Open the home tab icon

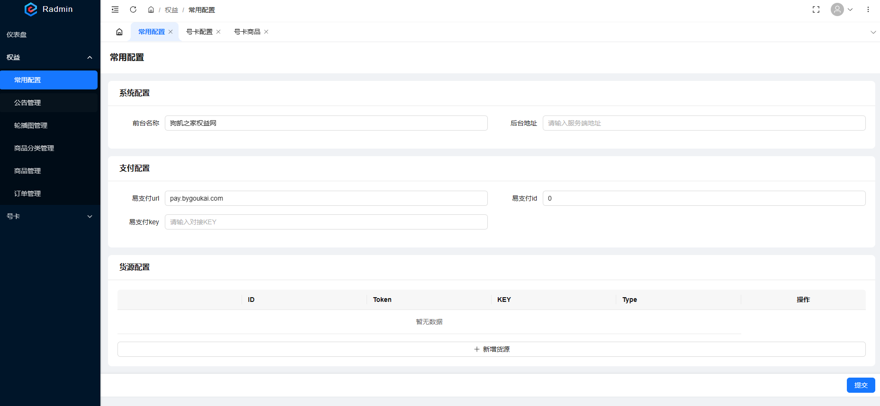(x=119, y=32)
